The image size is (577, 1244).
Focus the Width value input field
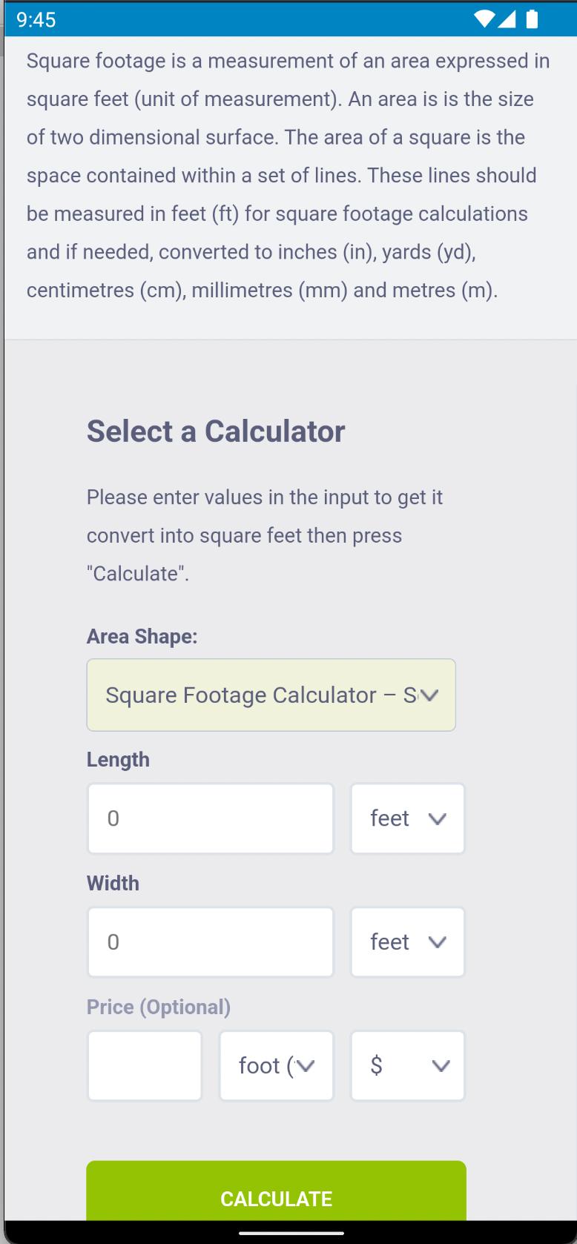[211, 942]
